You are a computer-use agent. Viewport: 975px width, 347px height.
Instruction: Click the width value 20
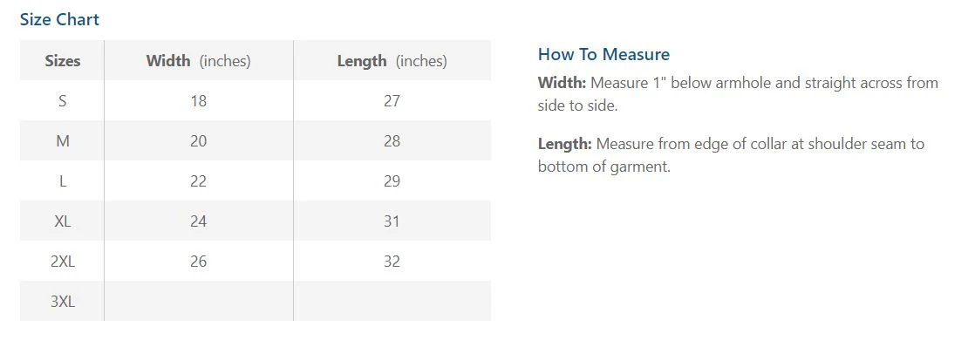(198, 141)
